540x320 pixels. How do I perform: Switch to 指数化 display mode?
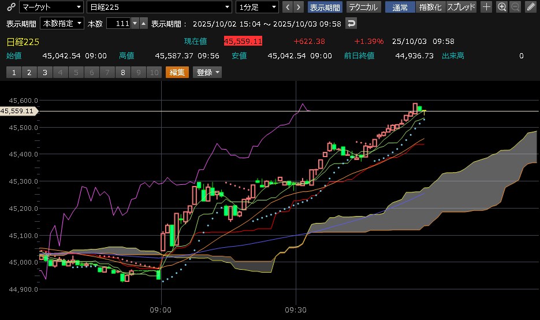point(430,7)
